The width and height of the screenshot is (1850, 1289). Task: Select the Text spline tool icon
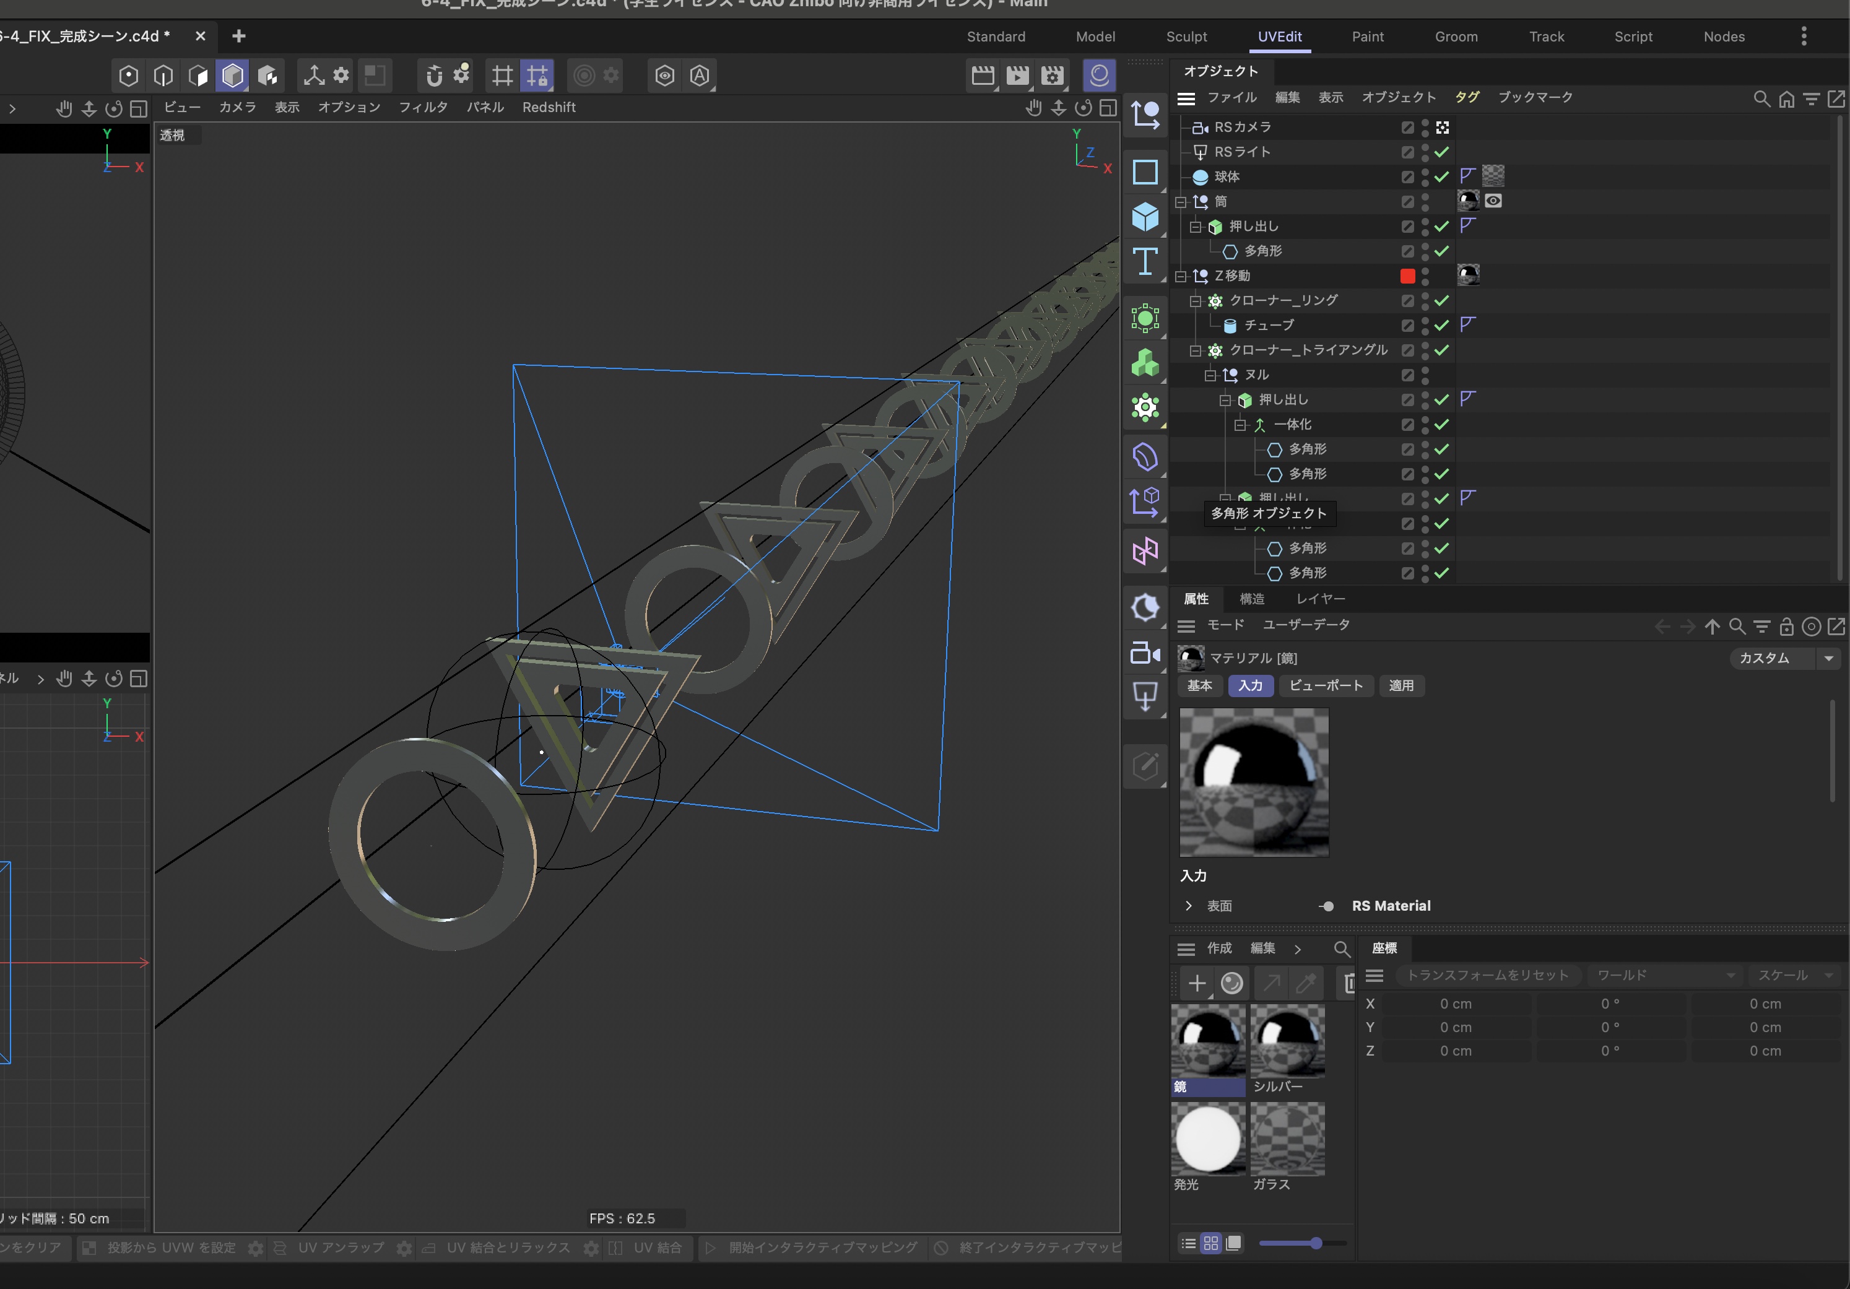(1145, 262)
